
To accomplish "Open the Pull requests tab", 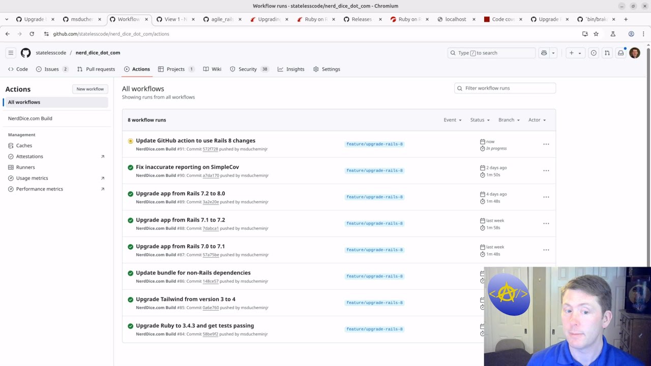I will (96, 69).
